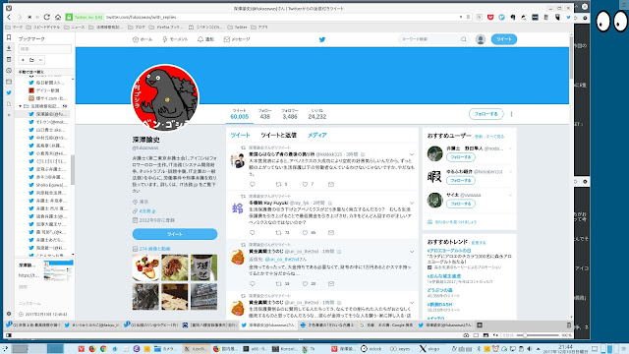Open the Window panel icon
The width and height of the screenshot is (629, 354).
tap(9, 82)
